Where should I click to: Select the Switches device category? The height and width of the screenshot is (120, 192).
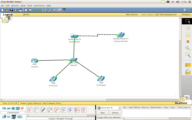pyautogui.click(x=9, y=108)
